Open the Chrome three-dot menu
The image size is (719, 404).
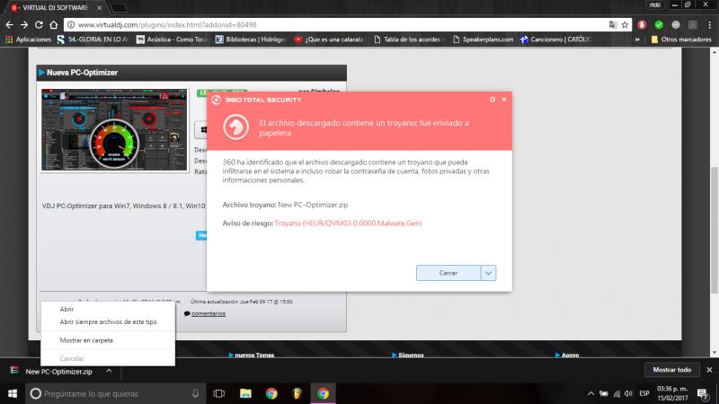709,25
